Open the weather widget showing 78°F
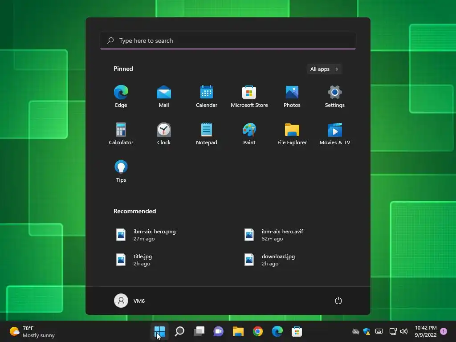456x342 pixels. click(32, 331)
